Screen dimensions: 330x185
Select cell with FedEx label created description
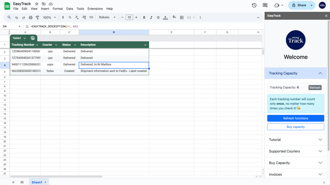[114, 71]
